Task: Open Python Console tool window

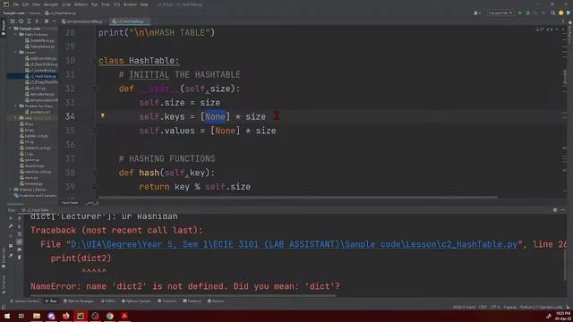Action: 136,301
